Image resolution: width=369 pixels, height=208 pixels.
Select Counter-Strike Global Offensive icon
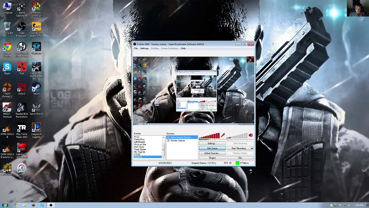coord(36,29)
